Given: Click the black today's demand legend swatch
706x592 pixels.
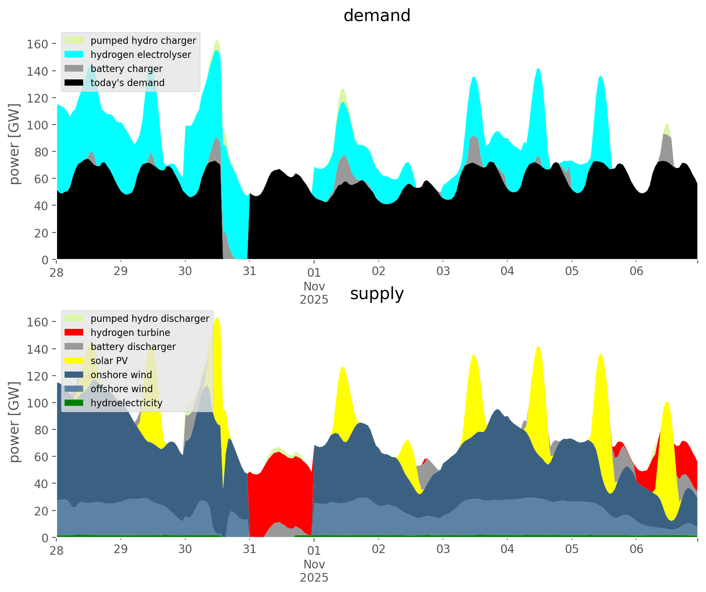Looking at the screenshot, I should coord(74,83).
